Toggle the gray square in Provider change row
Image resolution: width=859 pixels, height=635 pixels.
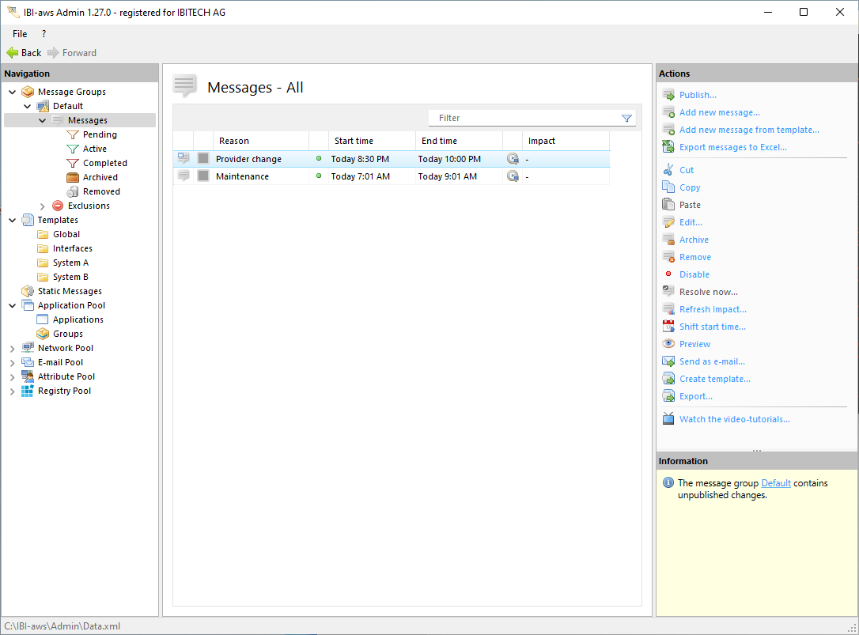click(203, 159)
